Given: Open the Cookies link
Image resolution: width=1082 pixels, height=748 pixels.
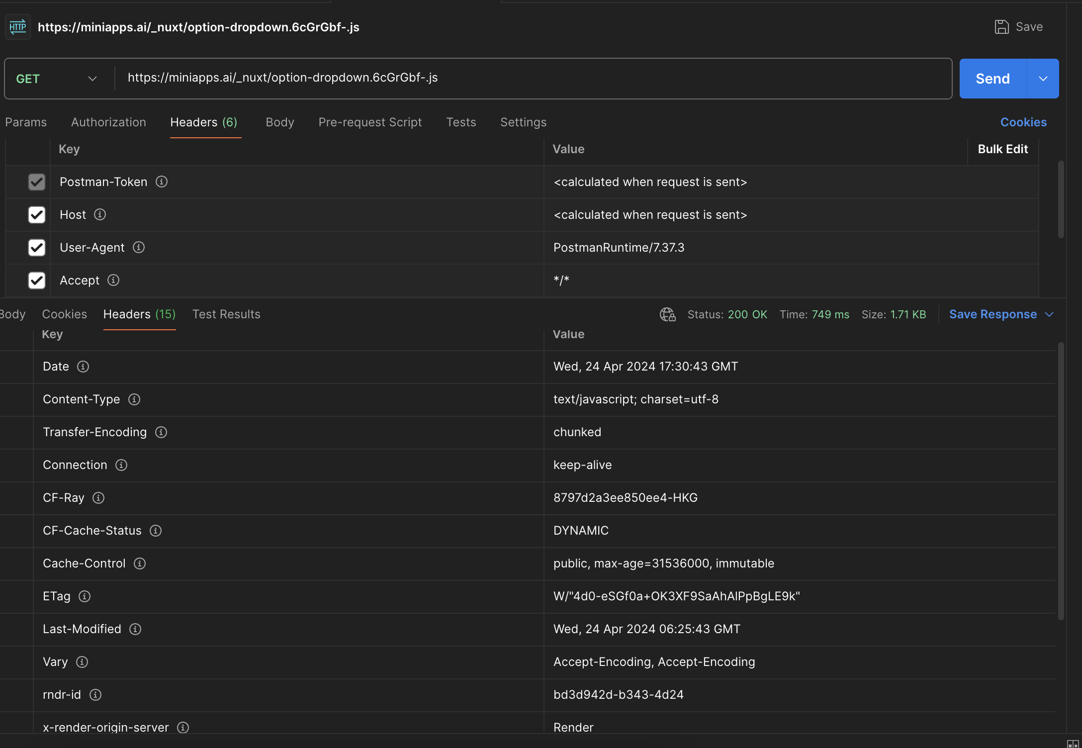Looking at the screenshot, I should click(x=1023, y=122).
